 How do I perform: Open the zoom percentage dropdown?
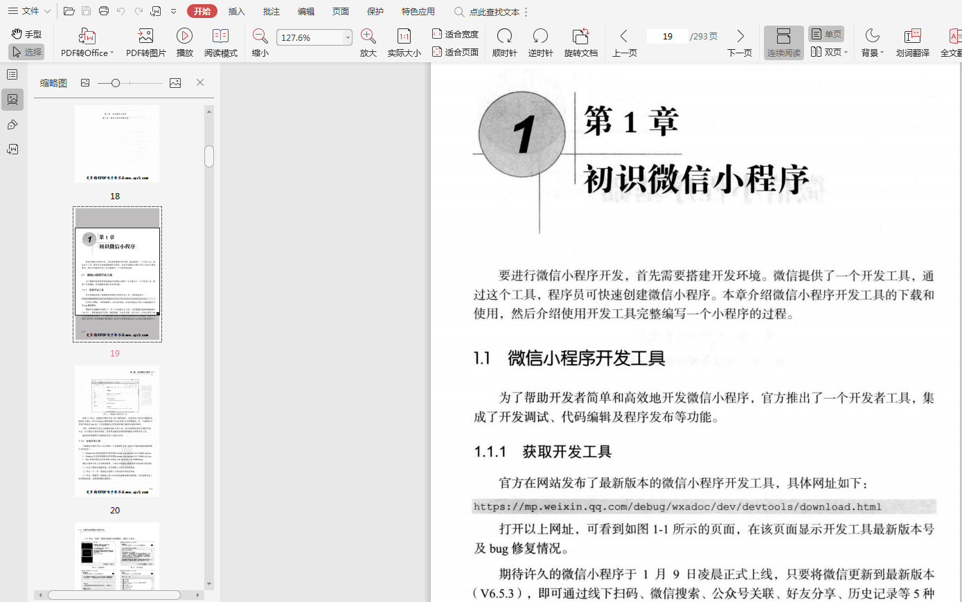tap(348, 37)
